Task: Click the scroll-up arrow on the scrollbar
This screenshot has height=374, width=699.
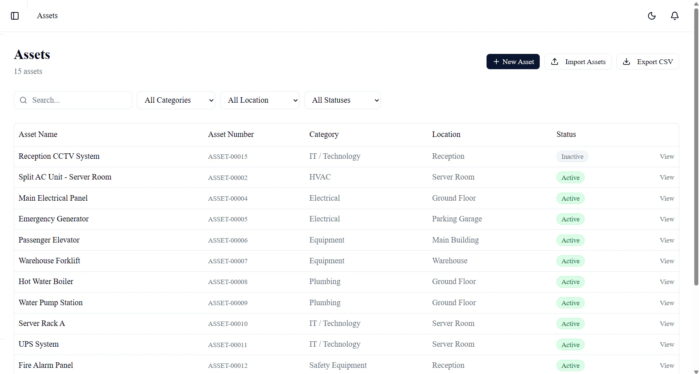Action: click(695, 4)
